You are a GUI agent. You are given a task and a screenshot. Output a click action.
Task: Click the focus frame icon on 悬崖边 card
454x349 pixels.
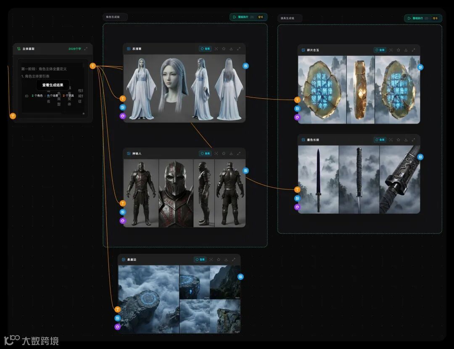coord(211,260)
